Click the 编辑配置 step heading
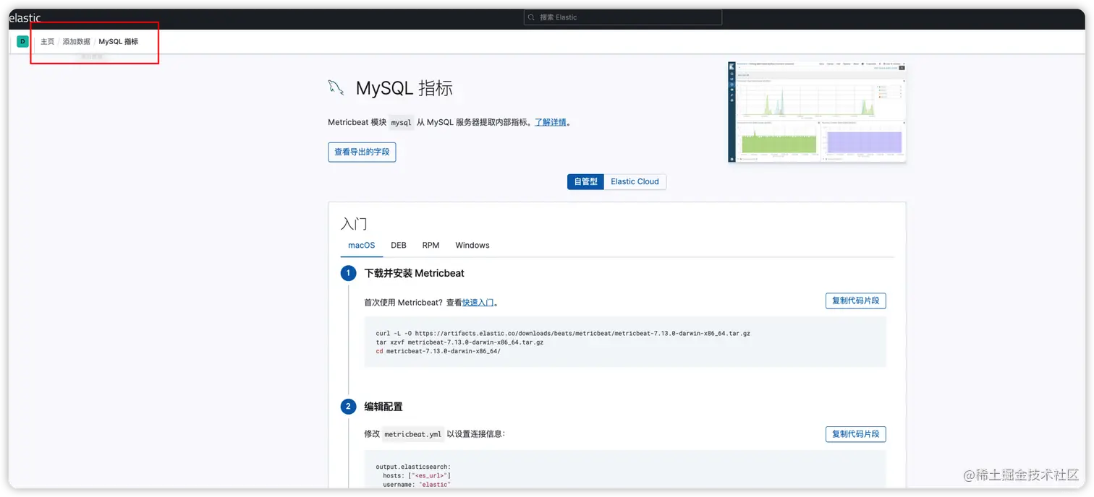1094x497 pixels. click(x=383, y=407)
